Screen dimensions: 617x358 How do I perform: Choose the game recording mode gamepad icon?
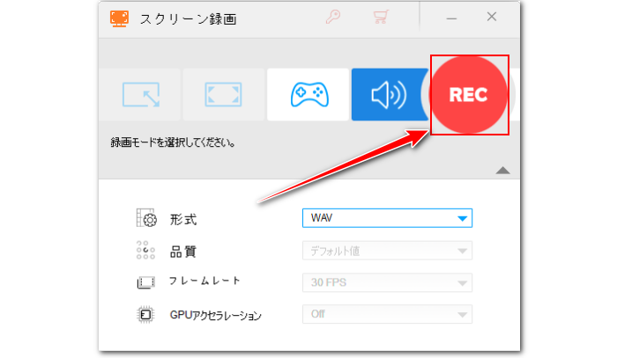309,95
